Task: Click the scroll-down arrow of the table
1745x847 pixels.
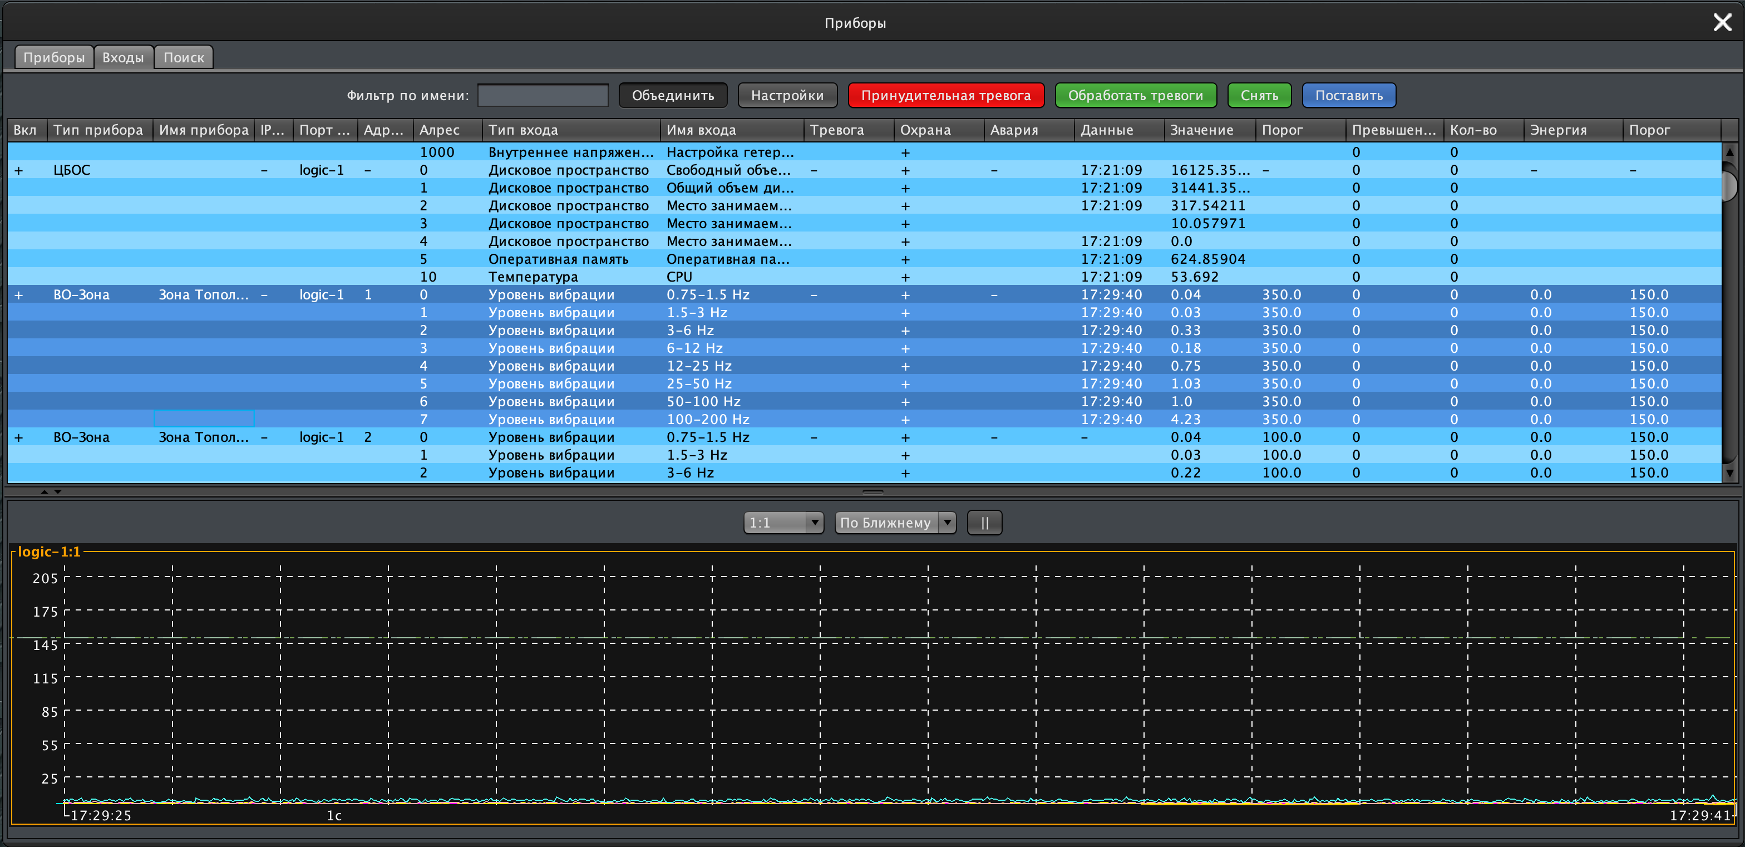Action: [1729, 474]
